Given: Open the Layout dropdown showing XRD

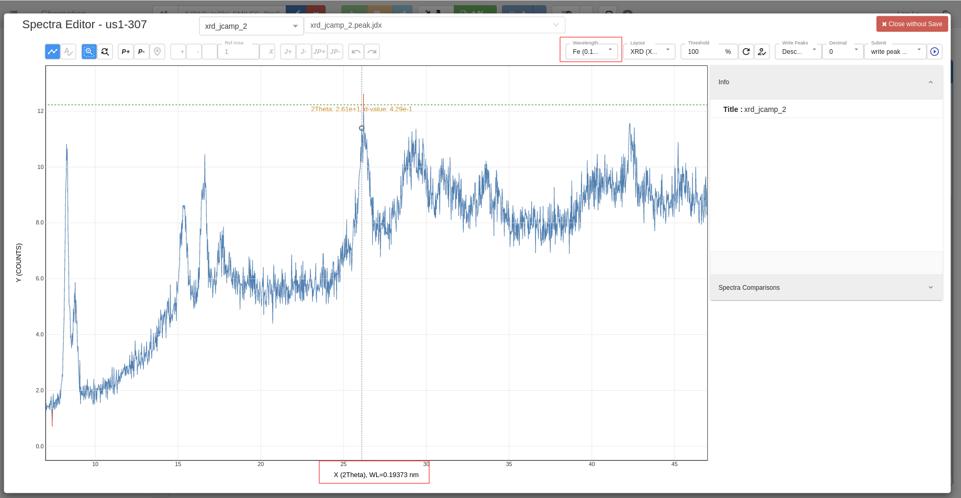Looking at the screenshot, I should 649,51.
